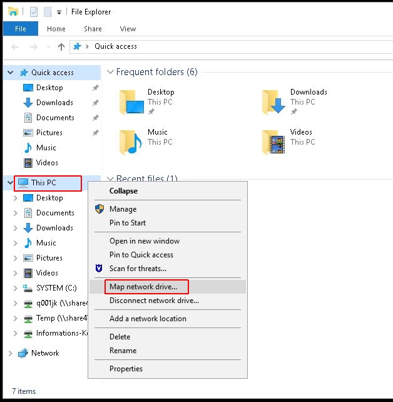This screenshot has height=402, width=393.
Task: Open the quick access toolbar customize dropdown
Action: tap(59, 12)
